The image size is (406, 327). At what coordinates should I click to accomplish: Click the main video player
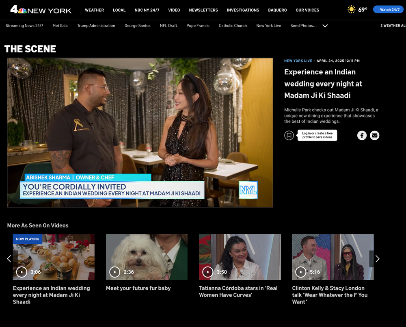(x=140, y=133)
